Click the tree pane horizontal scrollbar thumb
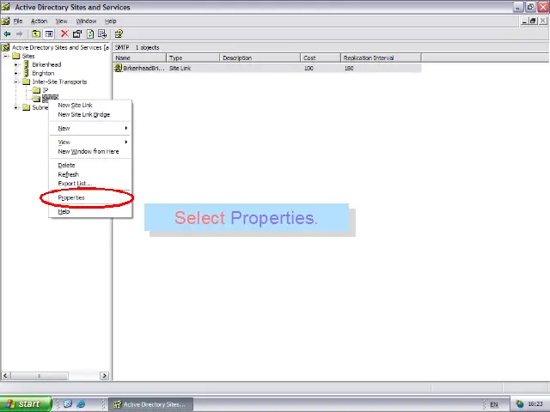Viewport: 550px width, 412px height. tap(39, 376)
